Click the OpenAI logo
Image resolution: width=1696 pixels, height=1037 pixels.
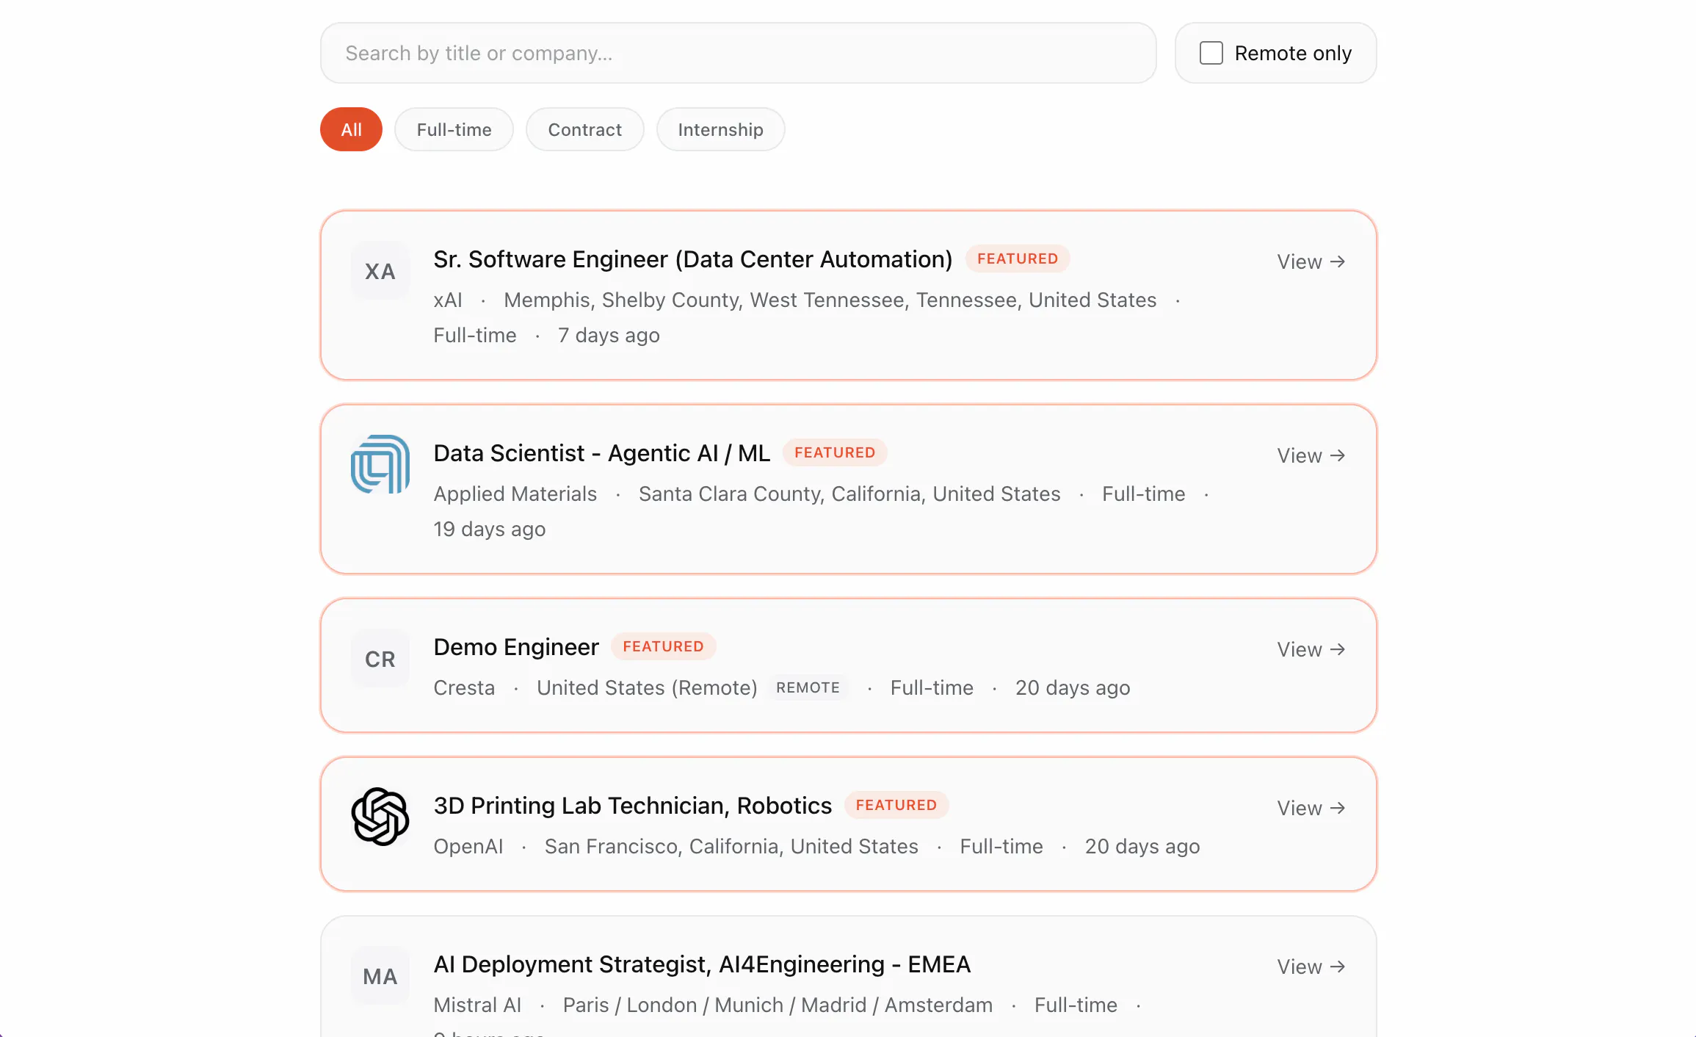pyautogui.click(x=380, y=817)
